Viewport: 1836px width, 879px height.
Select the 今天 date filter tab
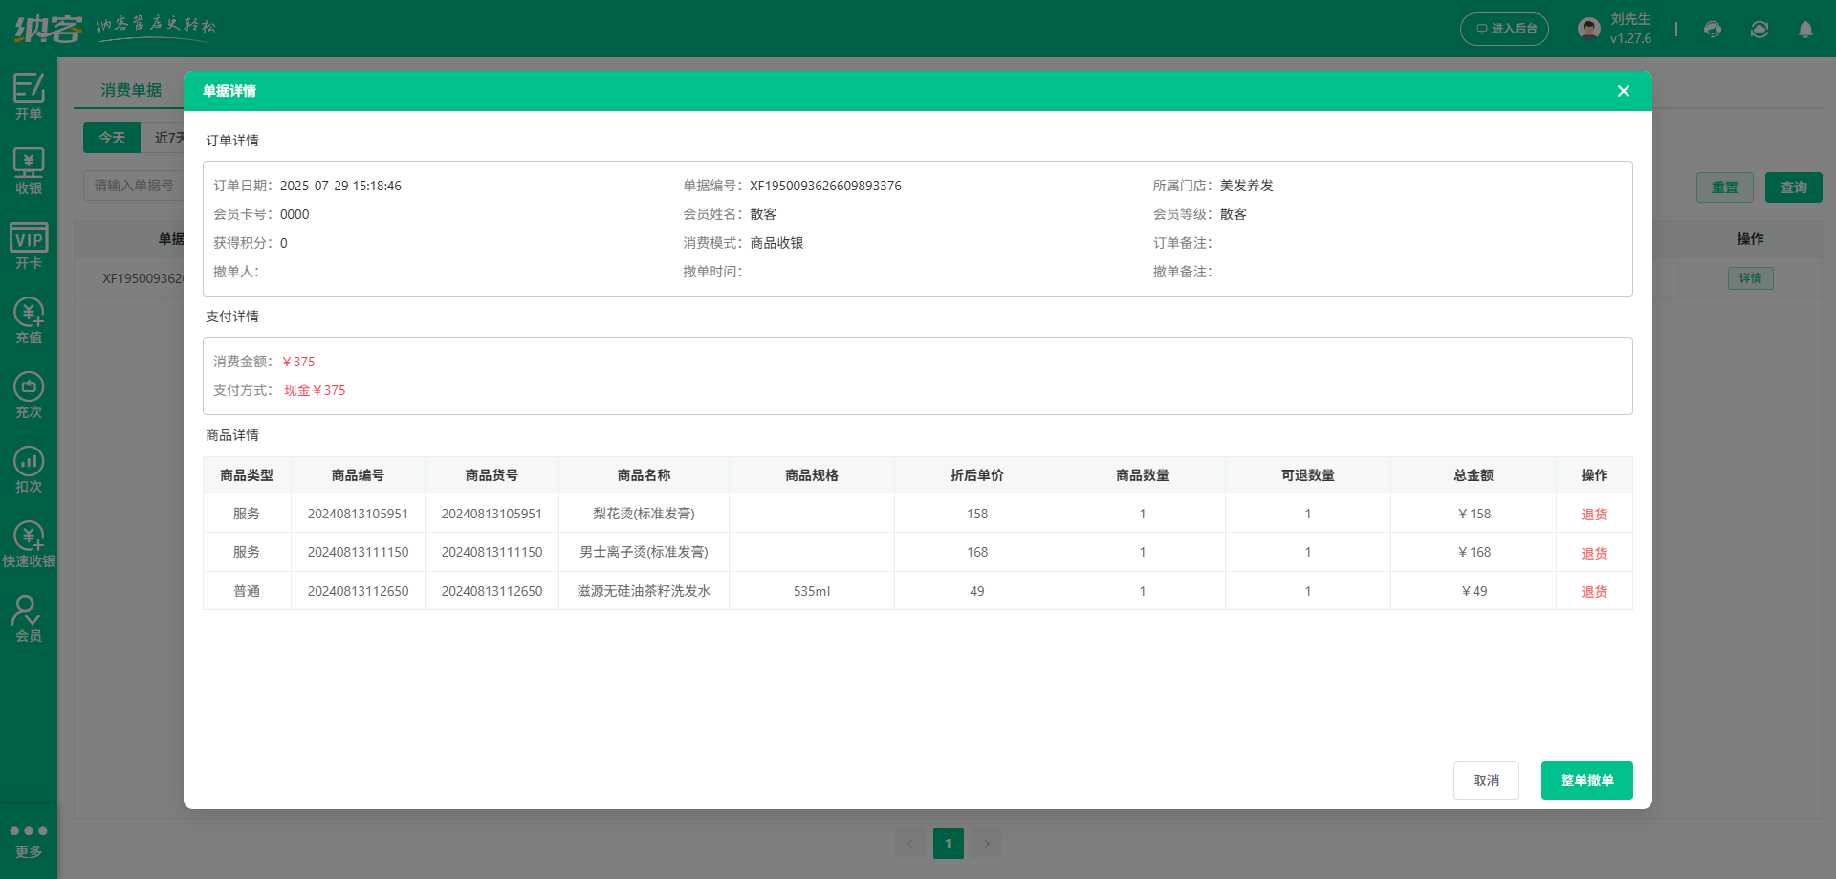click(x=112, y=137)
